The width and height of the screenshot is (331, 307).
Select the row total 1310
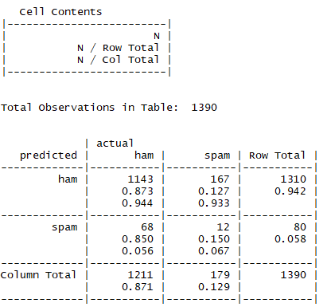click(294, 179)
